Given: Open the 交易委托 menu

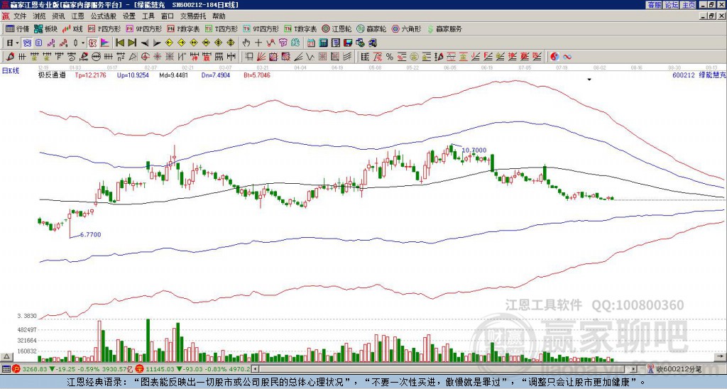Looking at the screenshot, I should [193, 16].
